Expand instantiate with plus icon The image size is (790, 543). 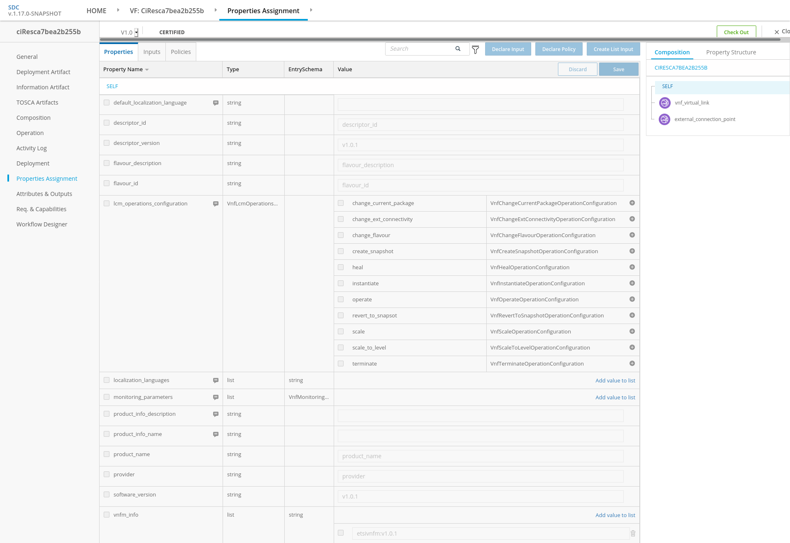click(632, 283)
